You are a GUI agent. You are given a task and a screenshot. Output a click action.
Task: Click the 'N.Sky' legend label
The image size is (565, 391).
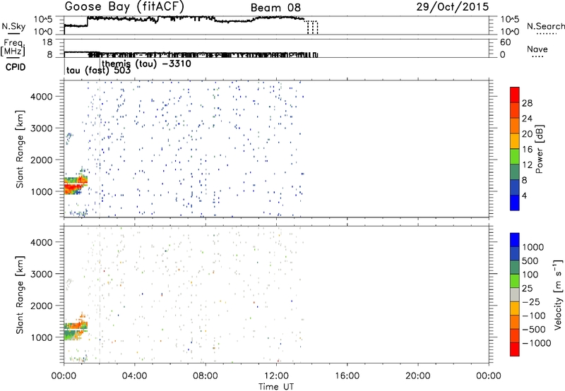13,26
